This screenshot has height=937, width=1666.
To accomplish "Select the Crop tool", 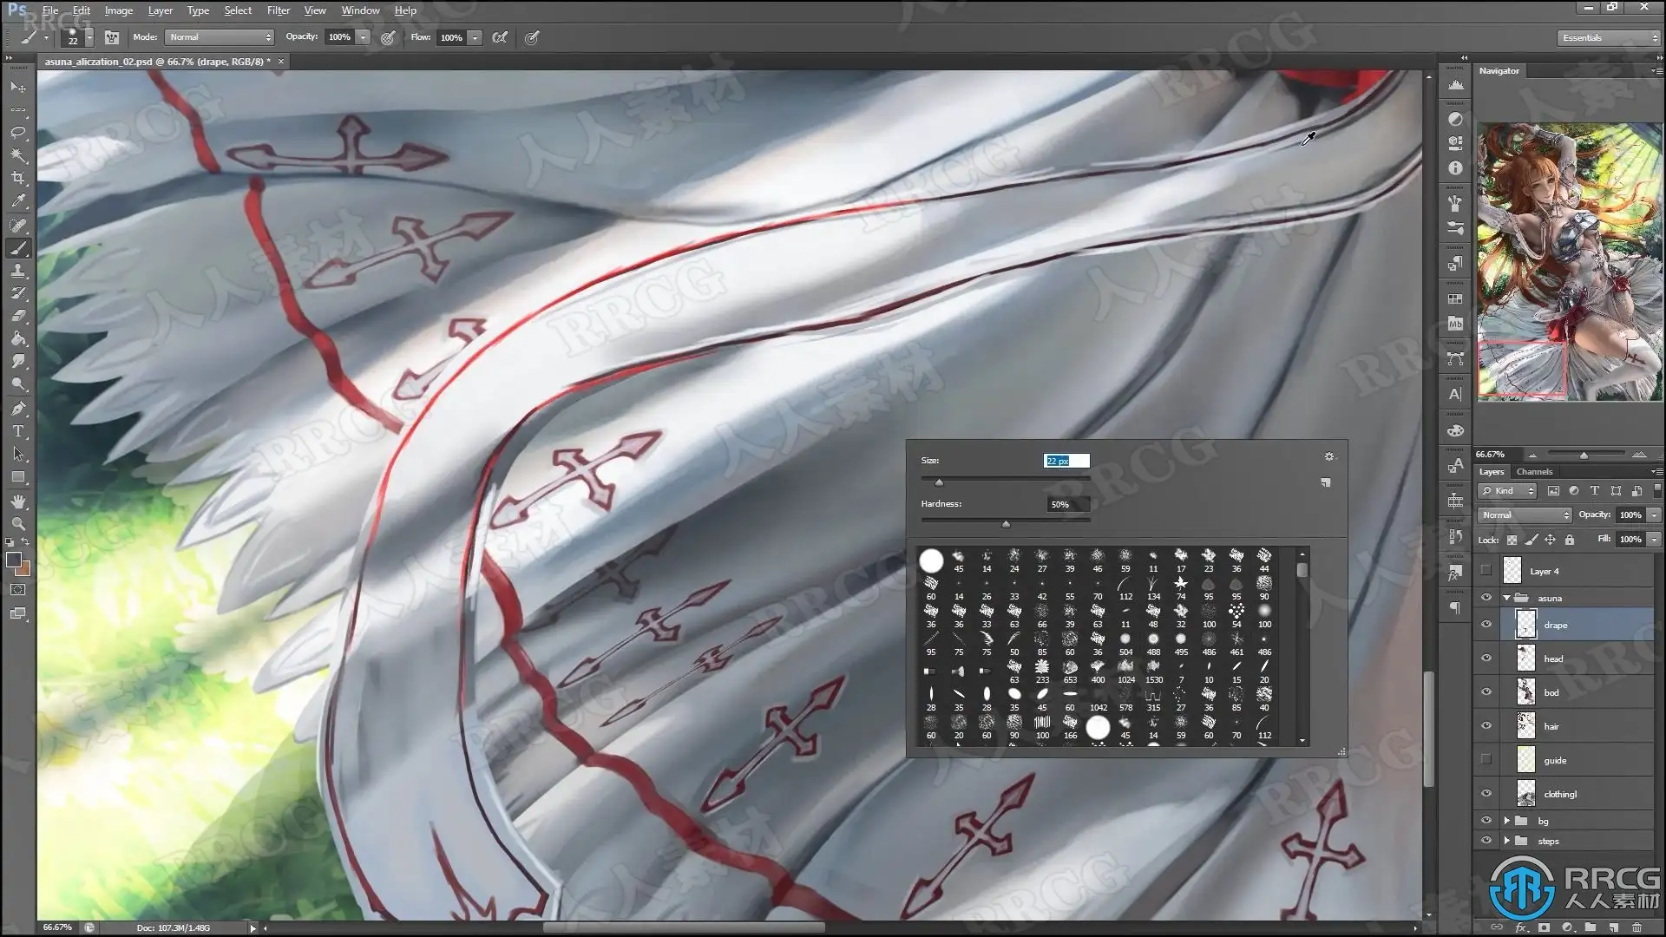I will (x=18, y=178).
